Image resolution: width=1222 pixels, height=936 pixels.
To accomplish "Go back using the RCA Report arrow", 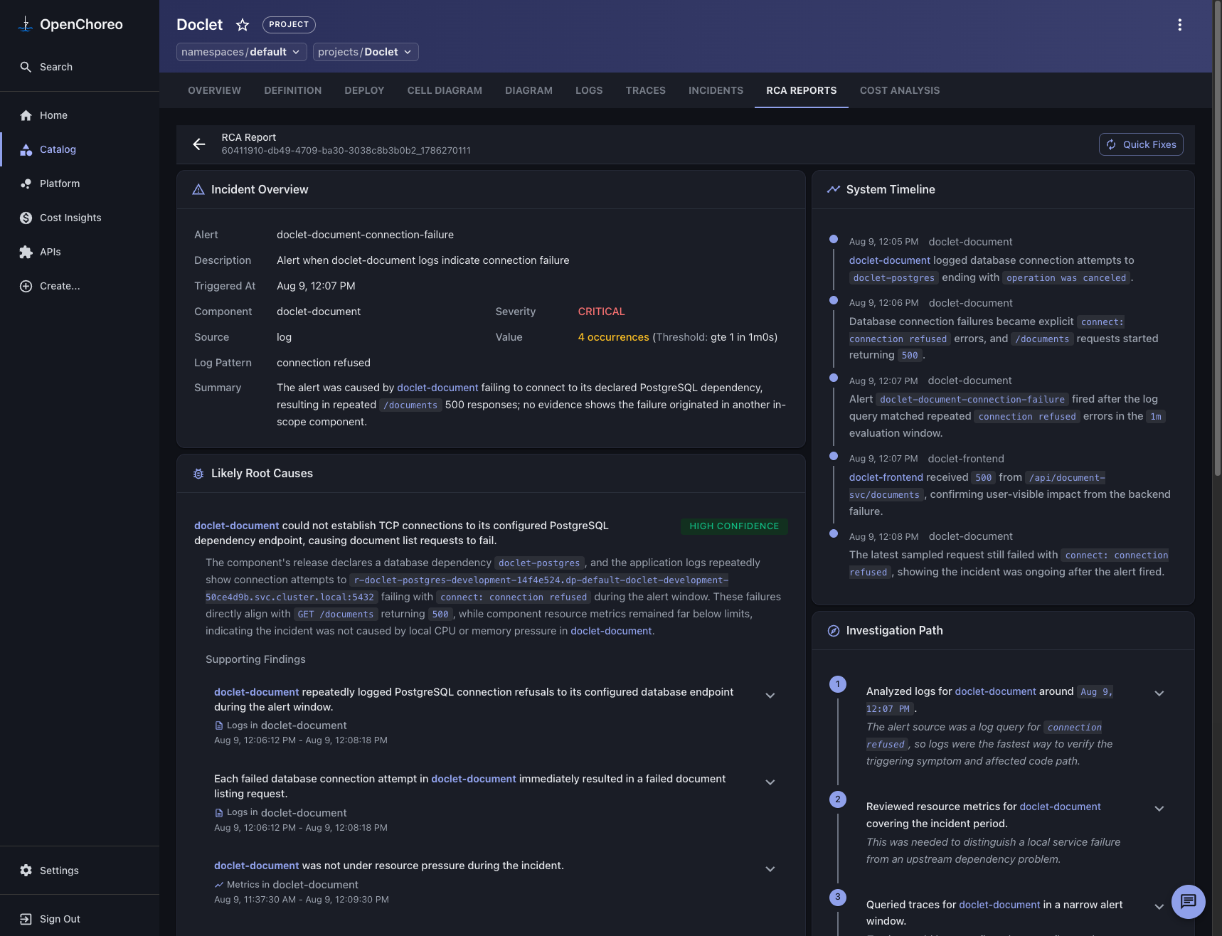I will point(199,144).
